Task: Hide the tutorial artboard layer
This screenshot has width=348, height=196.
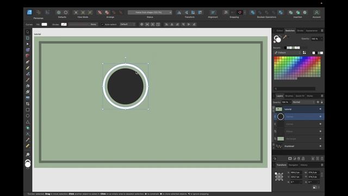Action: click(x=320, y=109)
